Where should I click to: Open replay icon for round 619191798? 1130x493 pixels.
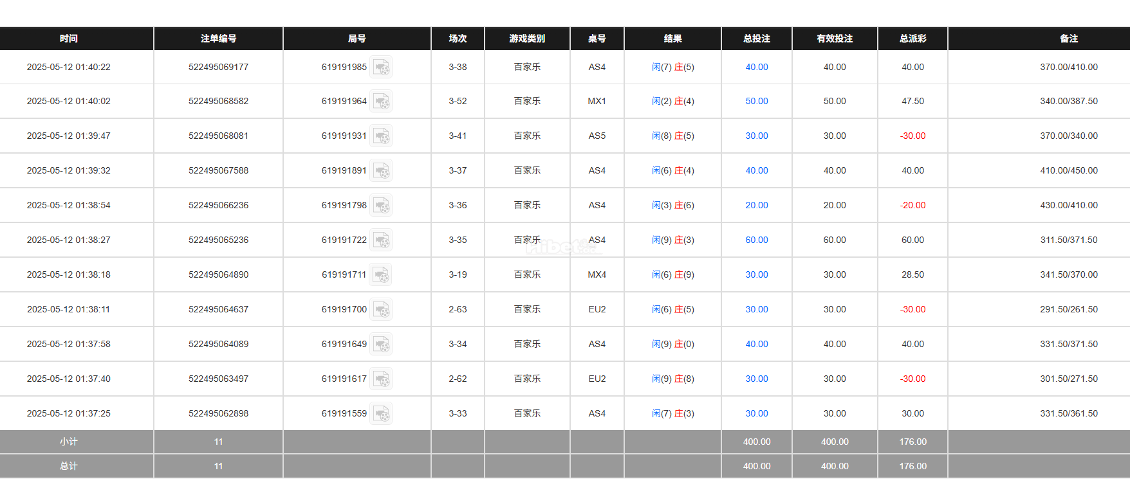pos(381,206)
